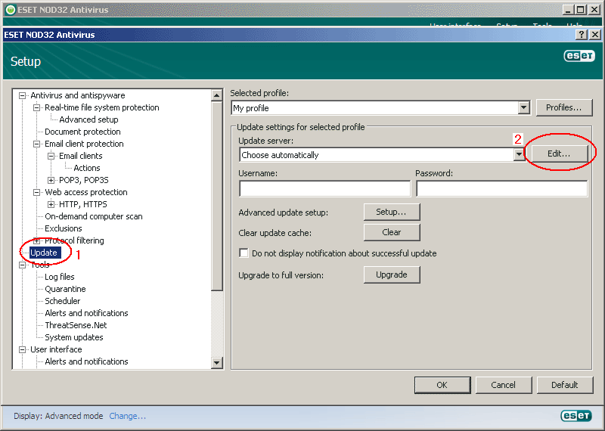
Task: Click the tree scrollbar up arrow
Action: pos(217,95)
